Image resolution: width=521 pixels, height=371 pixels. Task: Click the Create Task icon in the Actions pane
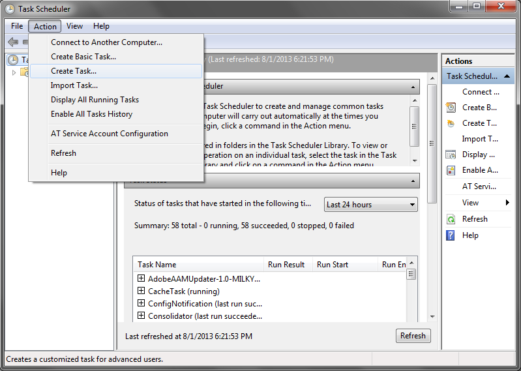point(451,123)
